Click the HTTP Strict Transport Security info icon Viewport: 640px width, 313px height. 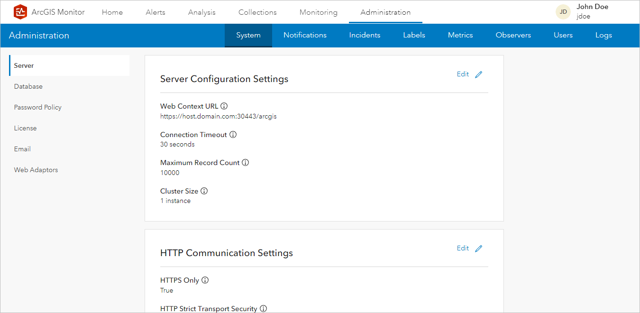tap(263, 309)
